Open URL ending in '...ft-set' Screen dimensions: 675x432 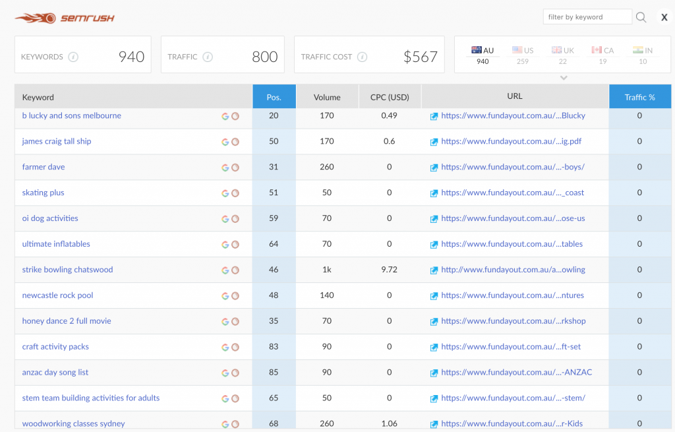(x=511, y=347)
